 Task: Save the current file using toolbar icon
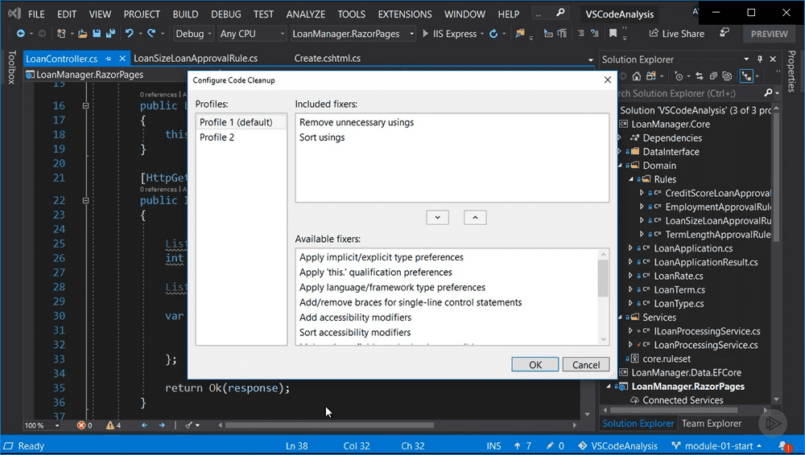(97, 34)
